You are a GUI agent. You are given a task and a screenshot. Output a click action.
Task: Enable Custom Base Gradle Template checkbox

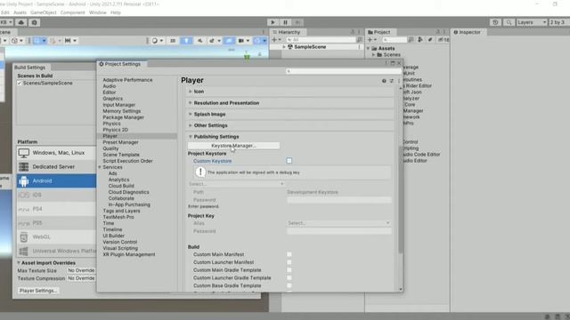coord(289,285)
